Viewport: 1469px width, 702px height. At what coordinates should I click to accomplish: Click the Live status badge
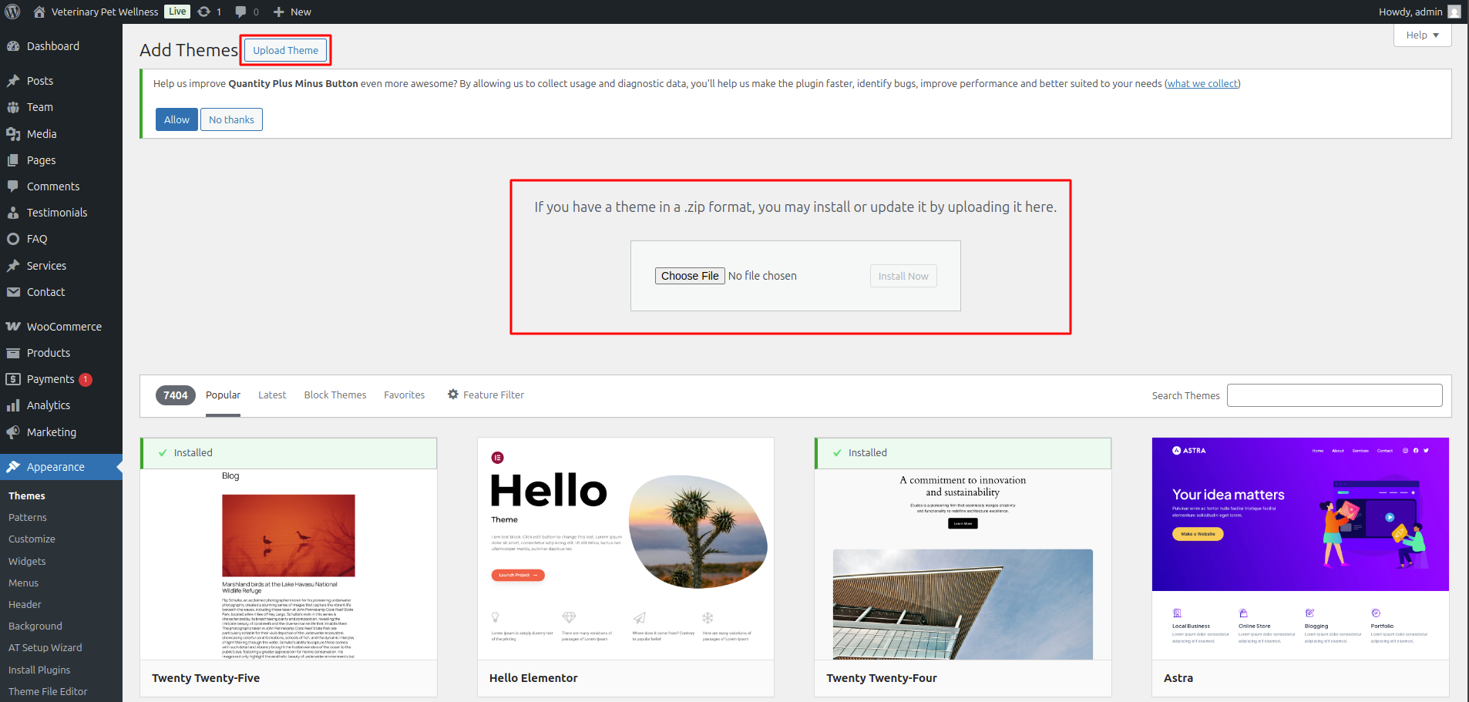click(177, 12)
